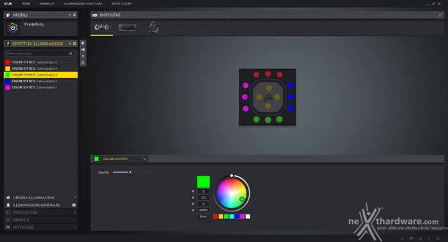448x242 pixels.
Task: Pick the blue preset color swatch
Action: point(237,216)
